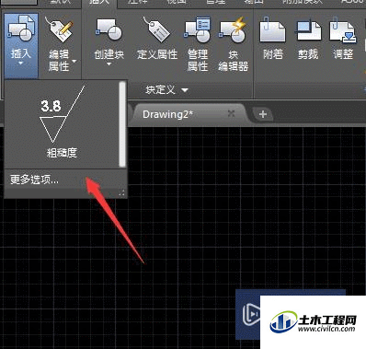
Task: Click the Insert block (插入) icon
Action: (x=21, y=29)
